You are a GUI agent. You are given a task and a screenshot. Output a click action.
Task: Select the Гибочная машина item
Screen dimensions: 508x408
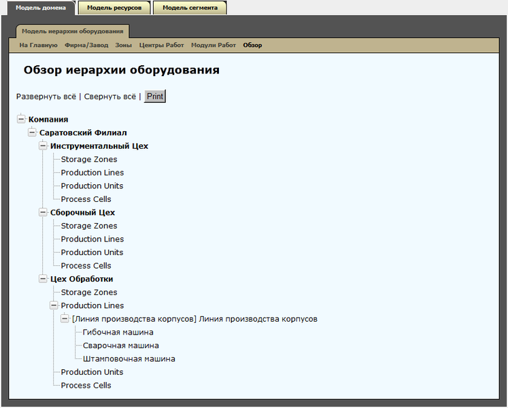[118, 332]
